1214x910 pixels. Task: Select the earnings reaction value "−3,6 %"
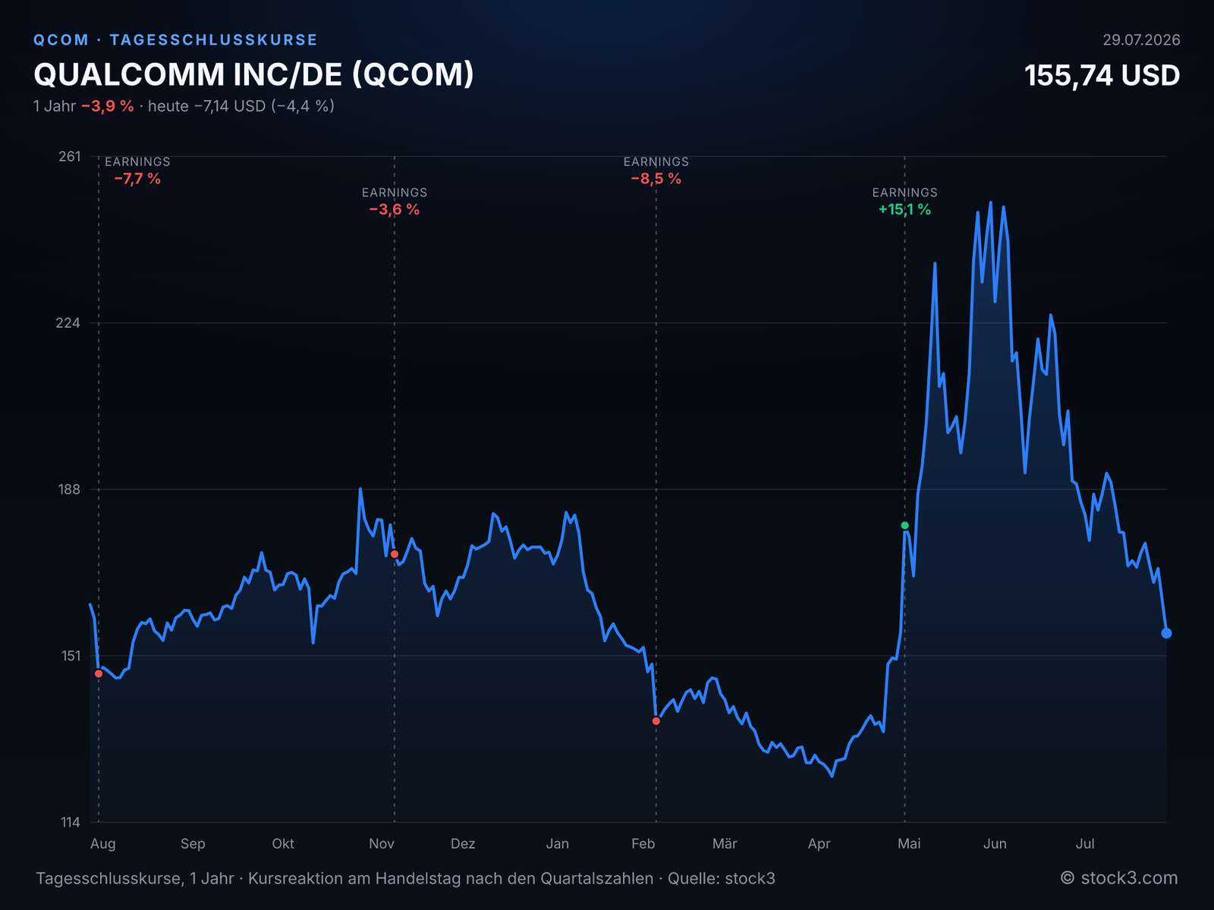395,210
